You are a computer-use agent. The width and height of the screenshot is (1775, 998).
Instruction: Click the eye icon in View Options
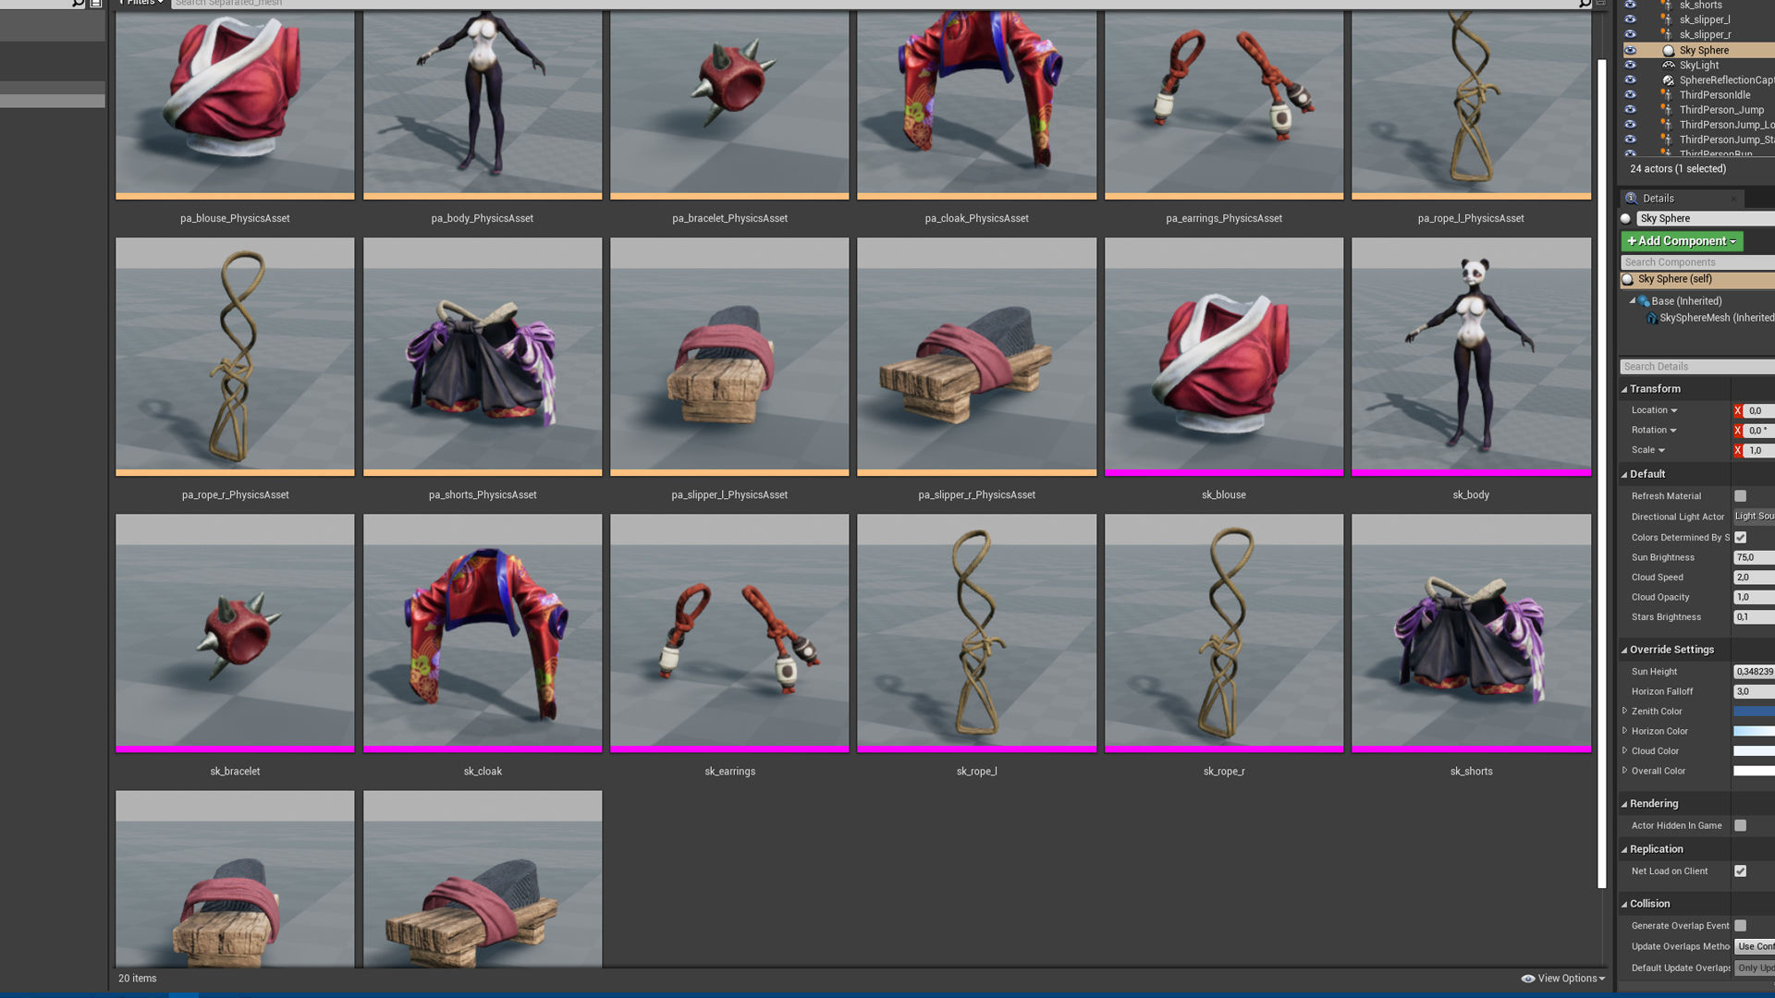click(1527, 979)
